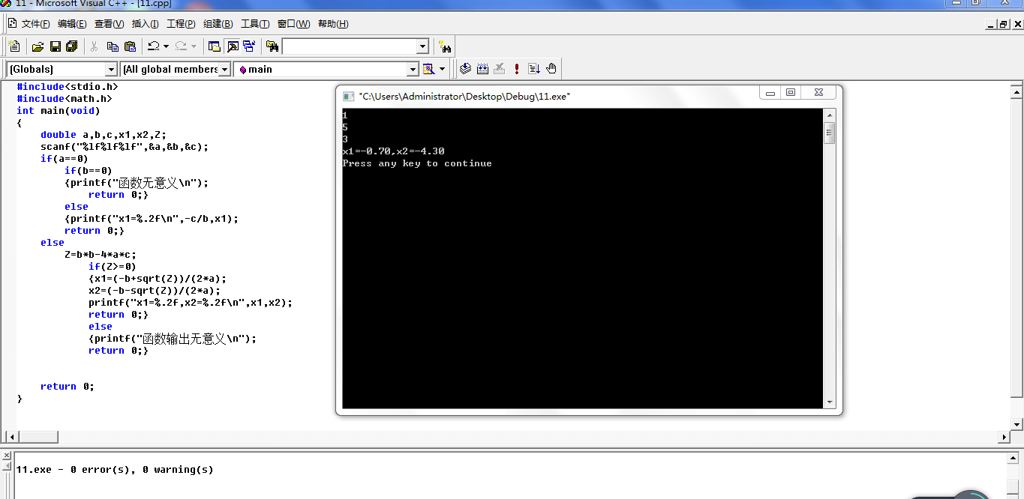The height and width of the screenshot is (499, 1024).
Task: Open the WizardBar actions dropdown arrow
Action: [x=442, y=69]
